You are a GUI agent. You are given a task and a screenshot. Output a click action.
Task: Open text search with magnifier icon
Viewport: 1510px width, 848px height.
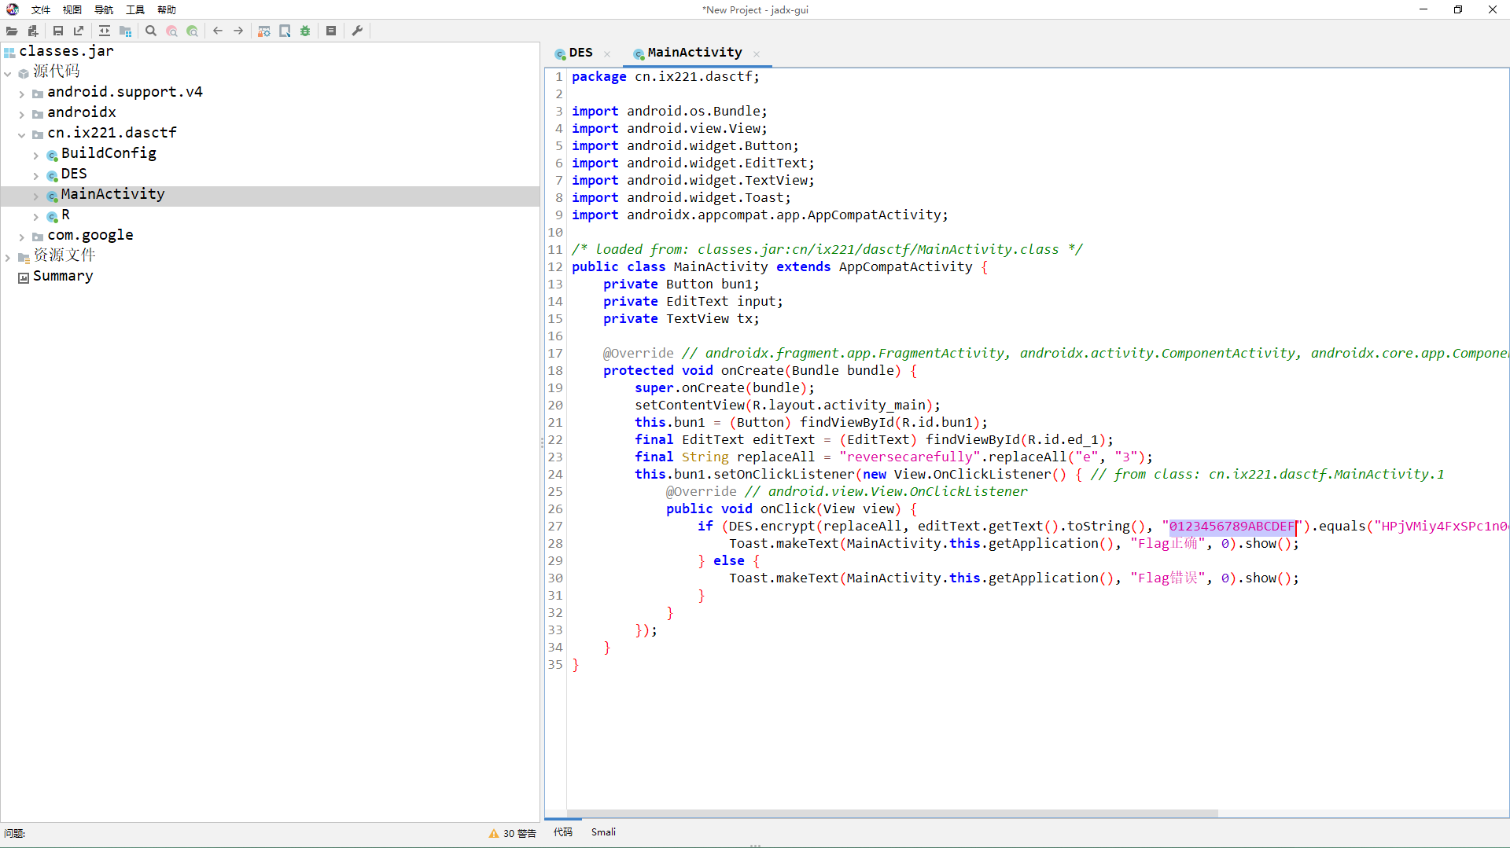151,31
